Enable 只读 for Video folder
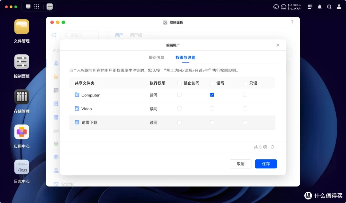 tap(245, 108)
